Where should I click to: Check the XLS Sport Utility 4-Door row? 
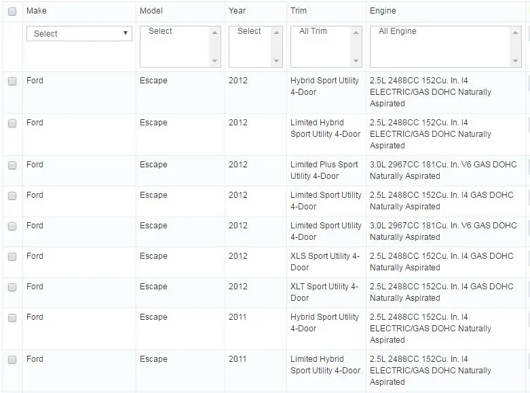click(x=12, y=257)
